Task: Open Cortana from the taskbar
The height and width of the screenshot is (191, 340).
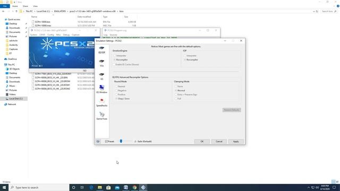Action: pos(73,187)
